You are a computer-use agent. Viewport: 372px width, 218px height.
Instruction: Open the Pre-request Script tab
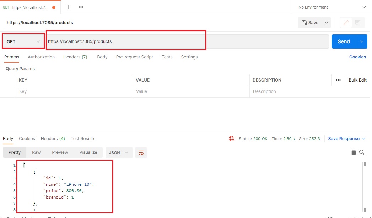(135, 57)
